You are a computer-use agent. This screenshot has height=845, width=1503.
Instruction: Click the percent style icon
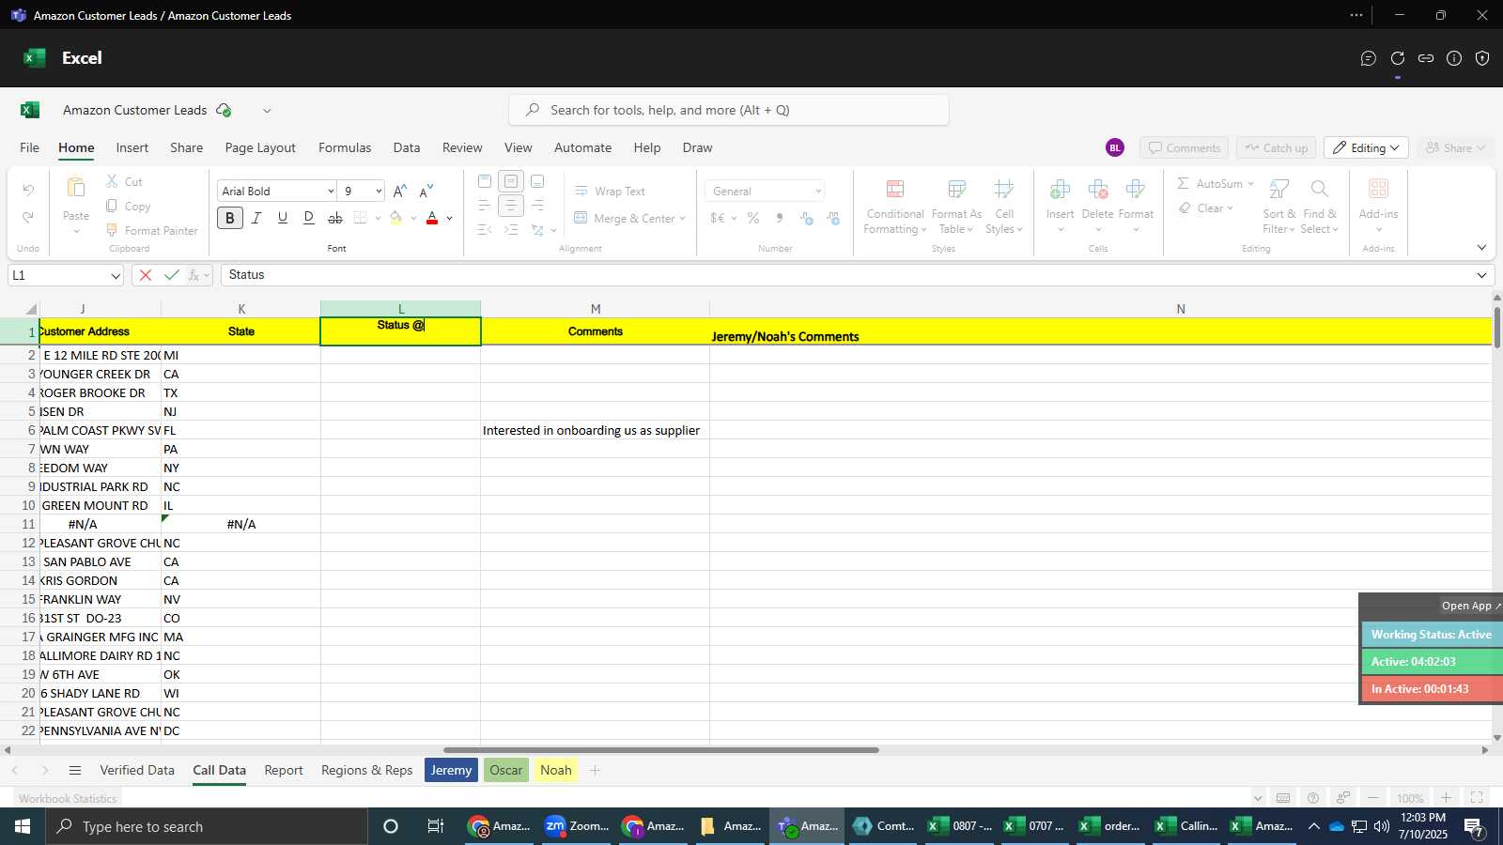tap(753, 218)
